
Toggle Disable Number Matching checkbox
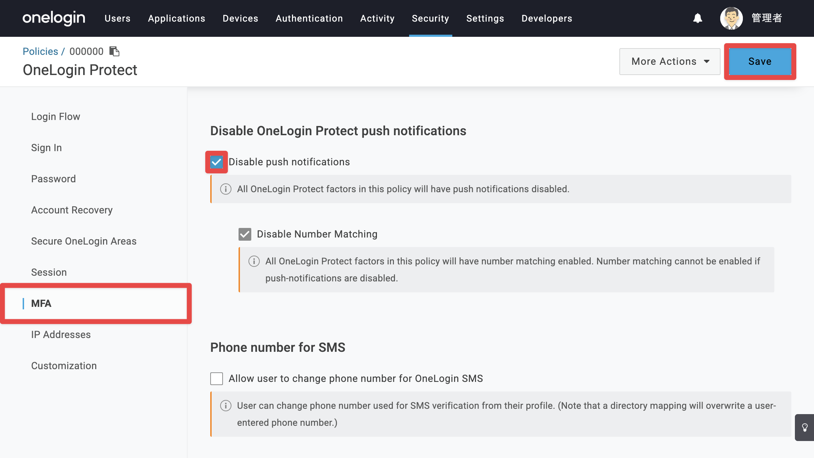coord(245,234)
